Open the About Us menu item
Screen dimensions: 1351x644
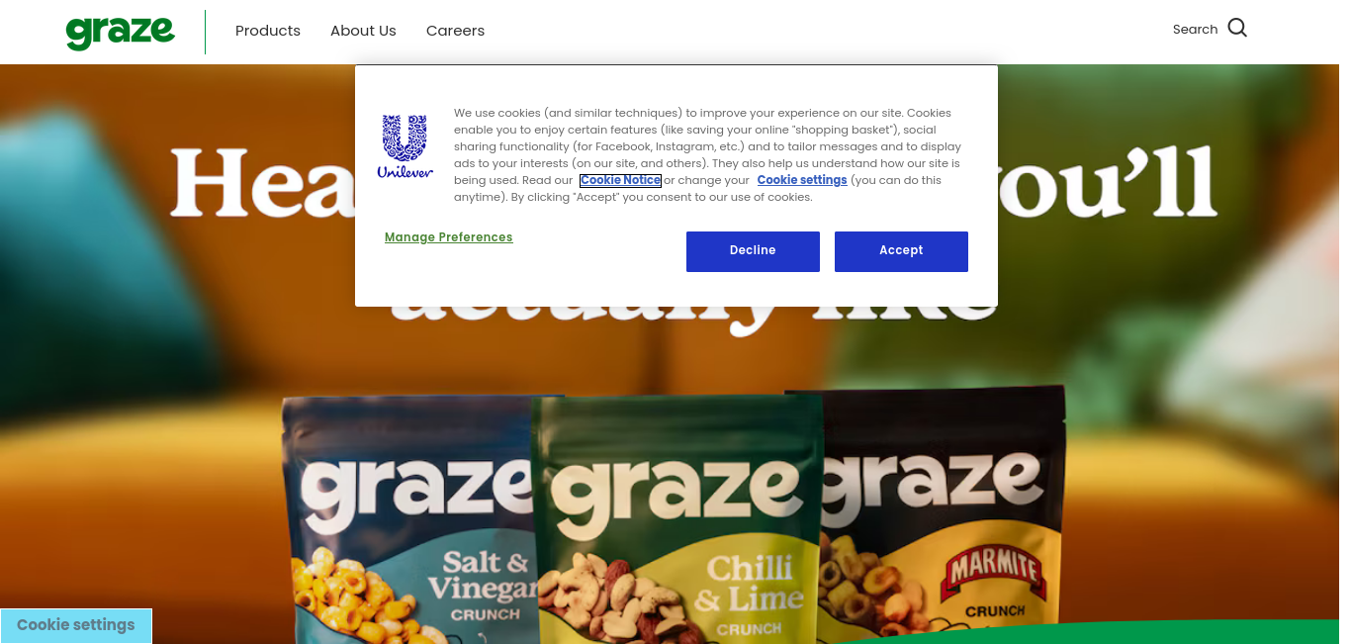click(363, 31)
